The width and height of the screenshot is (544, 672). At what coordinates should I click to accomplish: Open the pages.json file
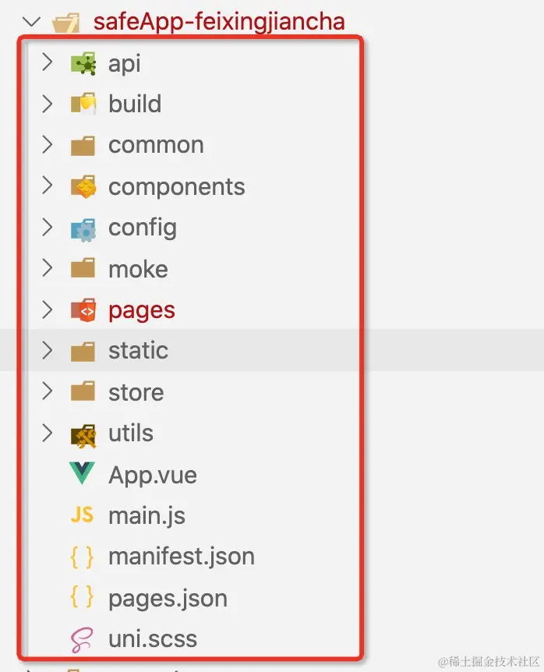tap(168, 598)
